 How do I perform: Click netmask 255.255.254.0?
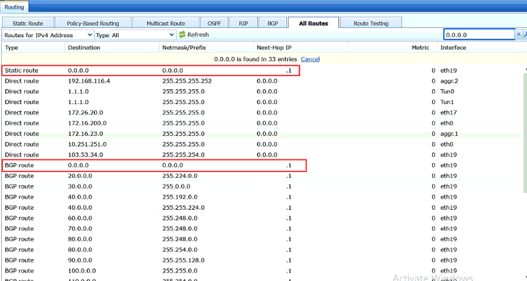pyautogui.click(x=184, y=155)
